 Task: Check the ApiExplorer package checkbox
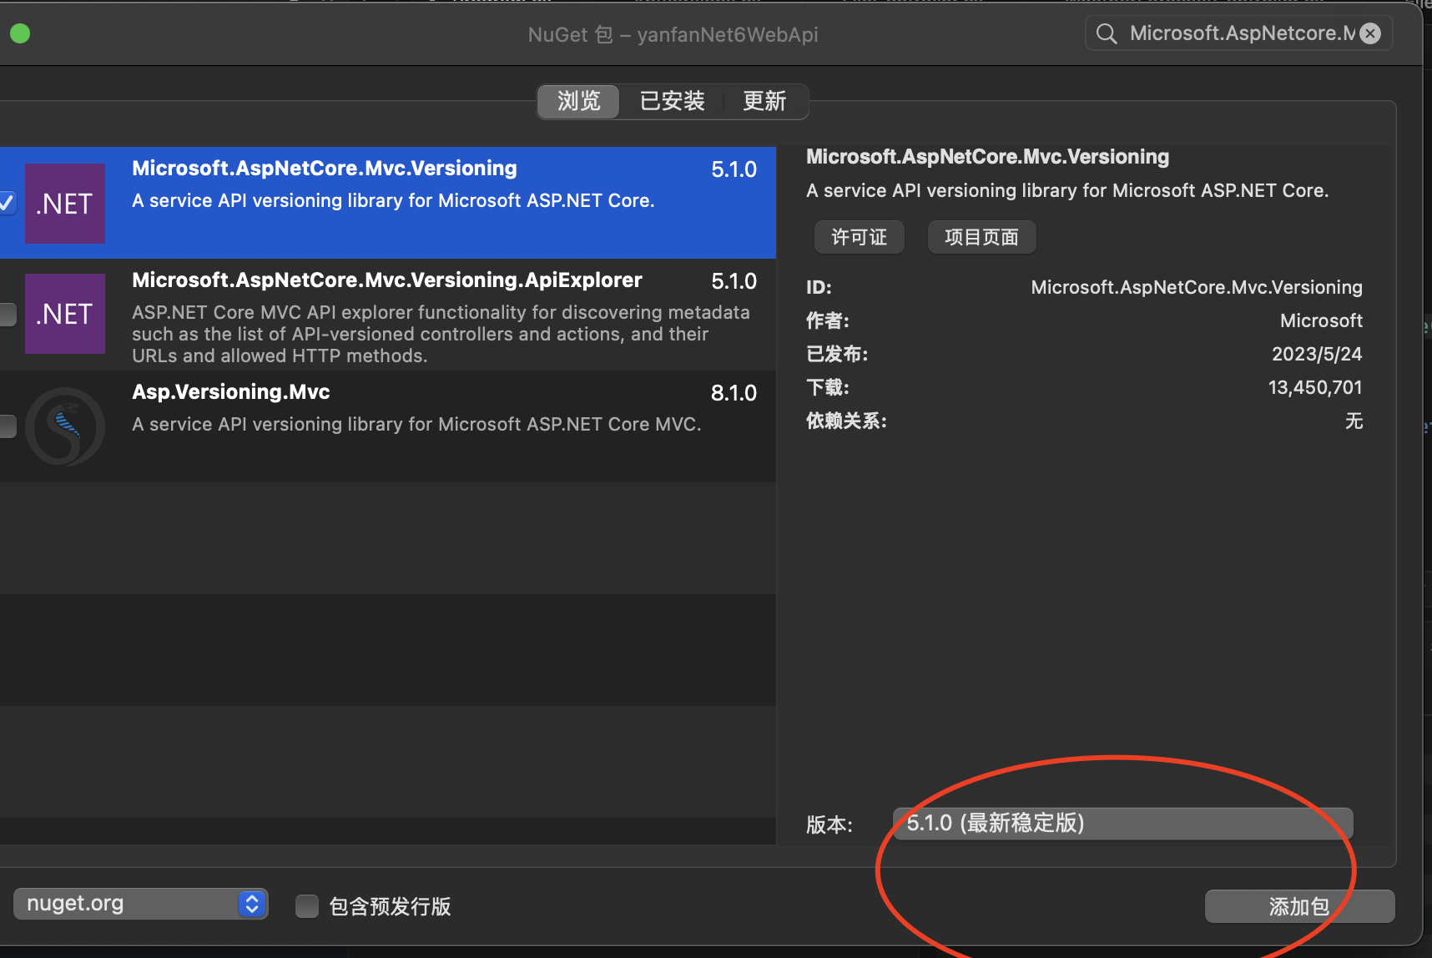tap(8, 314)
